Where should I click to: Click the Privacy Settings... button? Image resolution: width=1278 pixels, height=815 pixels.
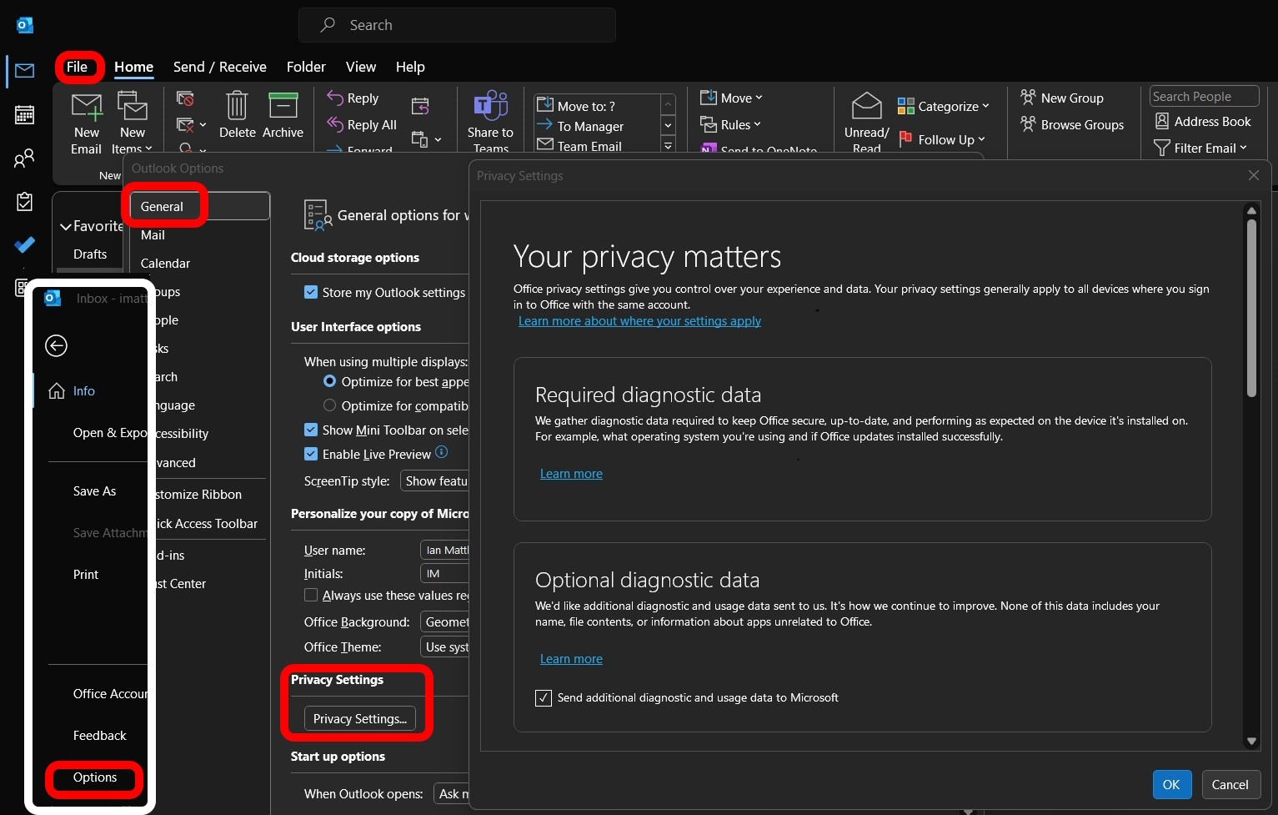(x=359, y=719)
